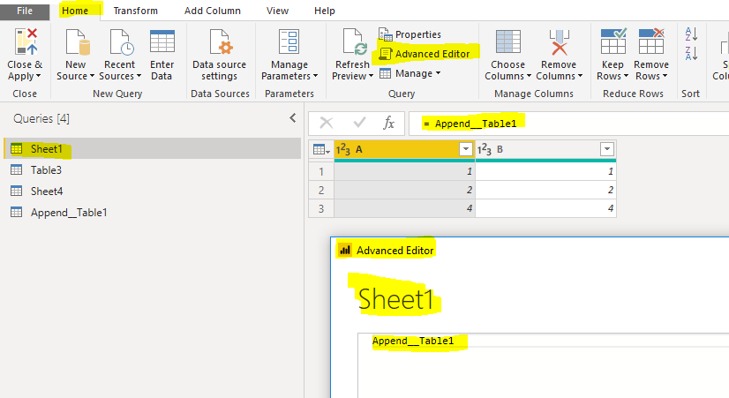Switch to the Transform tab
The height and width of the screenshot is (398, 729).
point(135,11)
